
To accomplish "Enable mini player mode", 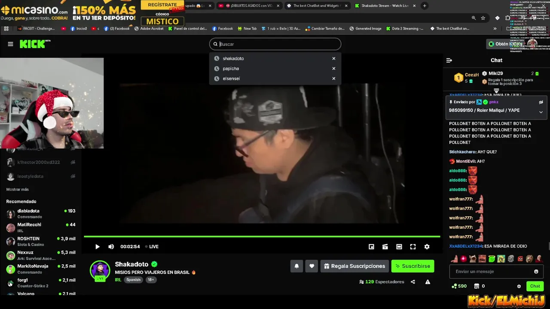I will click(371, 247).
